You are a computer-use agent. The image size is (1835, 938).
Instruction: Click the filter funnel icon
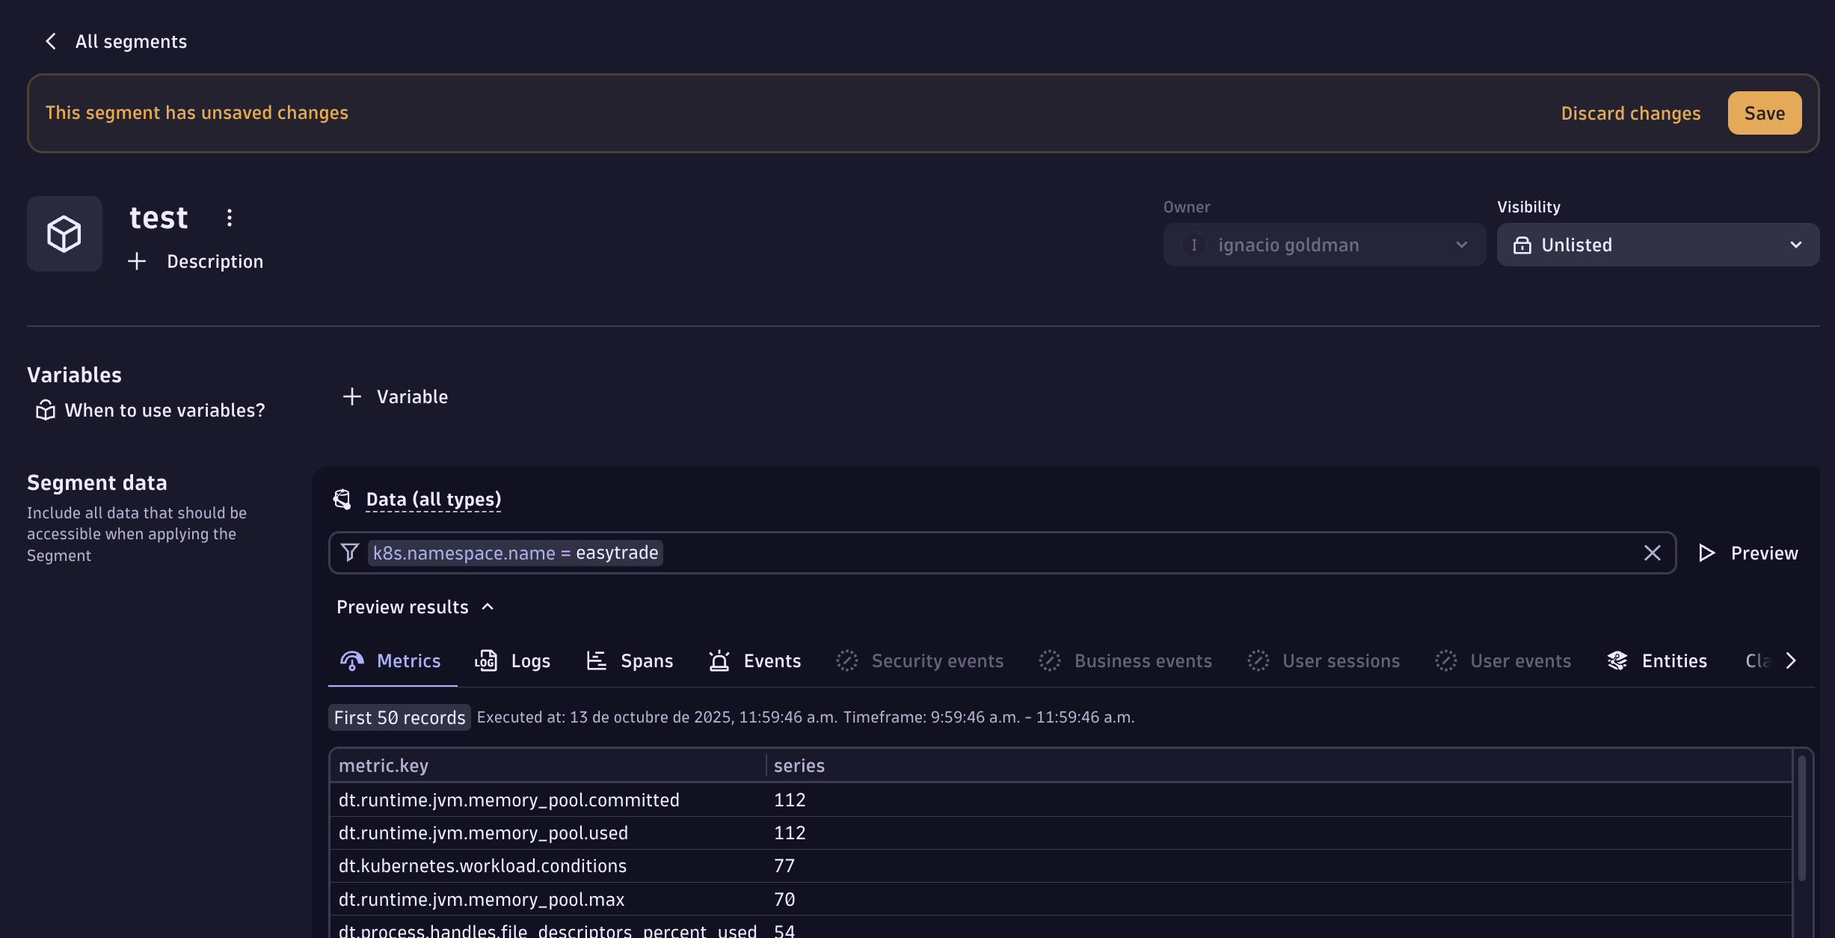tap(349, 553)
